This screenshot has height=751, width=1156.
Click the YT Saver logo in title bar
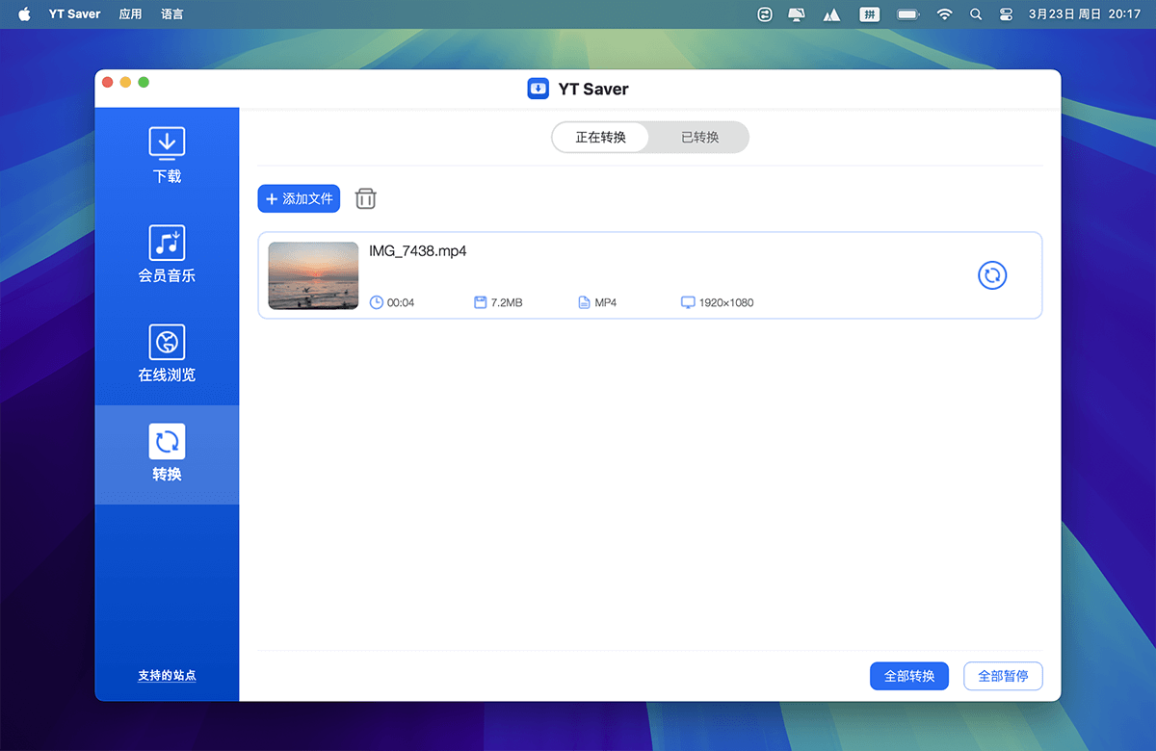pos(538,89)
